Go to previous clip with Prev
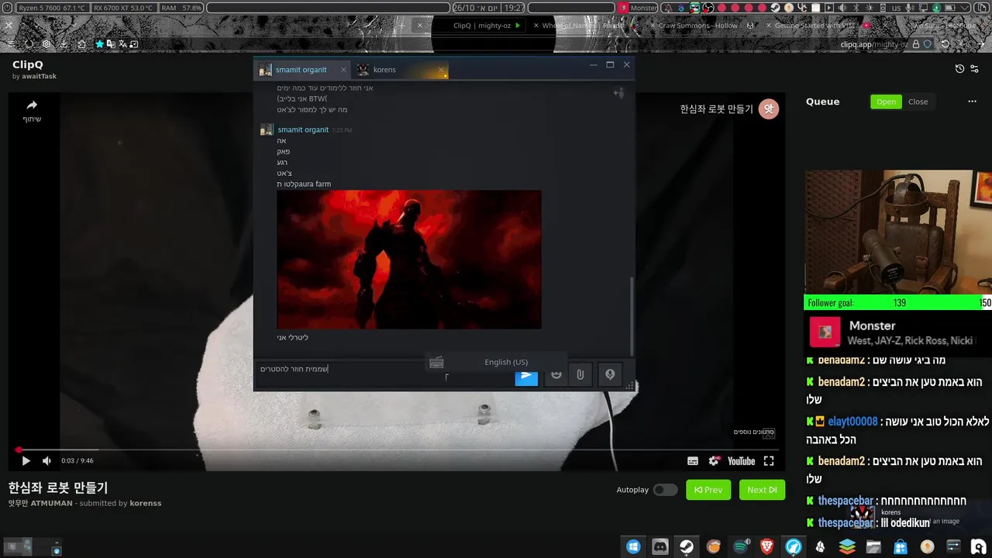The width and height of the screenshot is (992, 558). (708, 490)
